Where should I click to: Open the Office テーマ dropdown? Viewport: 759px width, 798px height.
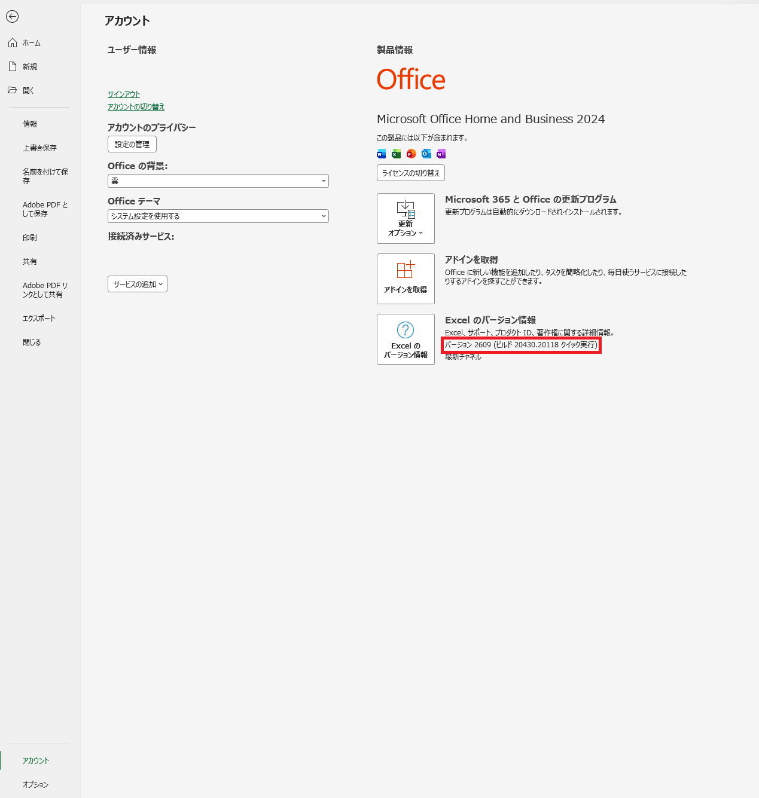point(218,216)
